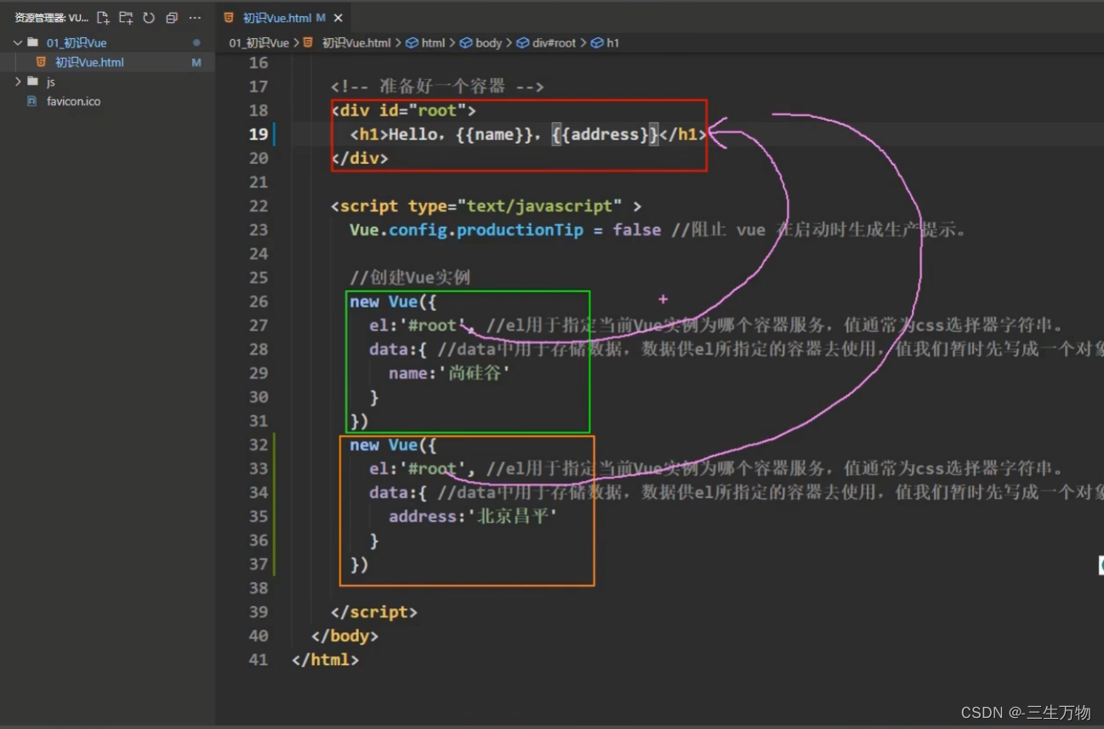Click the New File icon in explorer header
This screenshot has height=729, width=1104.
(x=103, y=17)
